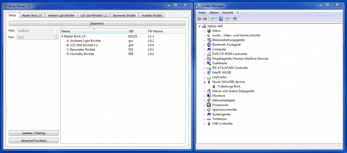Click the scan for hardware changes icon

pyautogui.click(x=235, y=19)
